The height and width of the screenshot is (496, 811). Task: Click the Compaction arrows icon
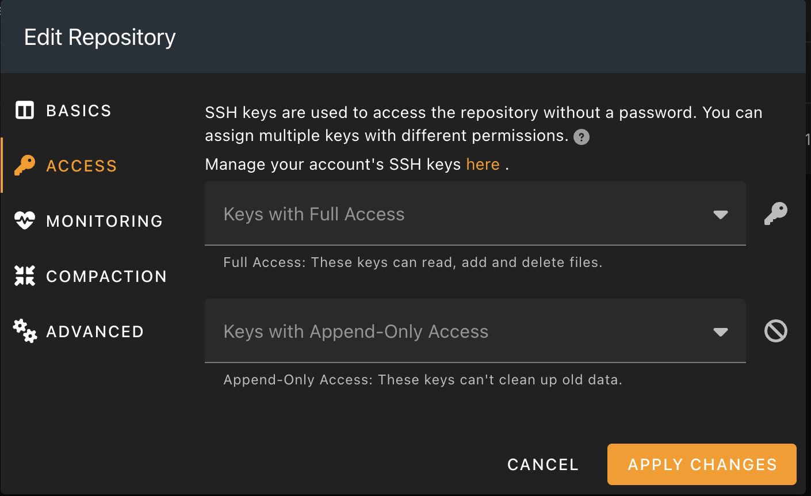pos(24,276)
